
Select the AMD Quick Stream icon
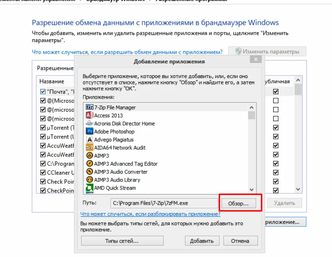tap(89, 188)
